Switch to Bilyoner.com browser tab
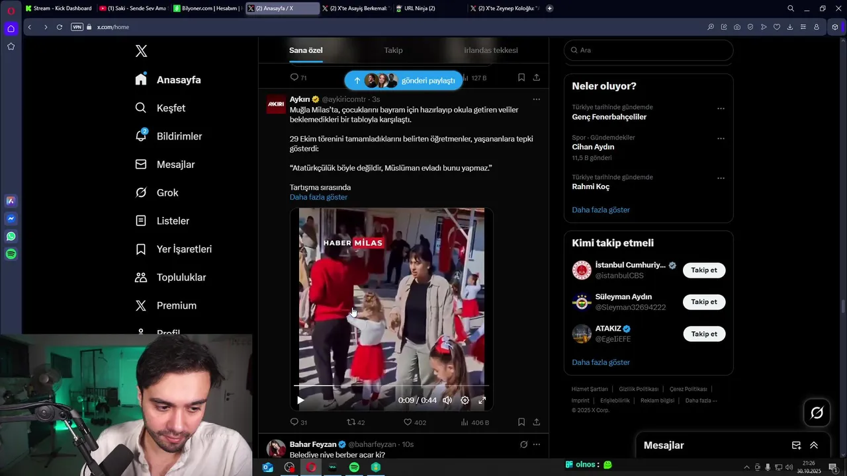847x476 pixels. (x=206, y=9)
